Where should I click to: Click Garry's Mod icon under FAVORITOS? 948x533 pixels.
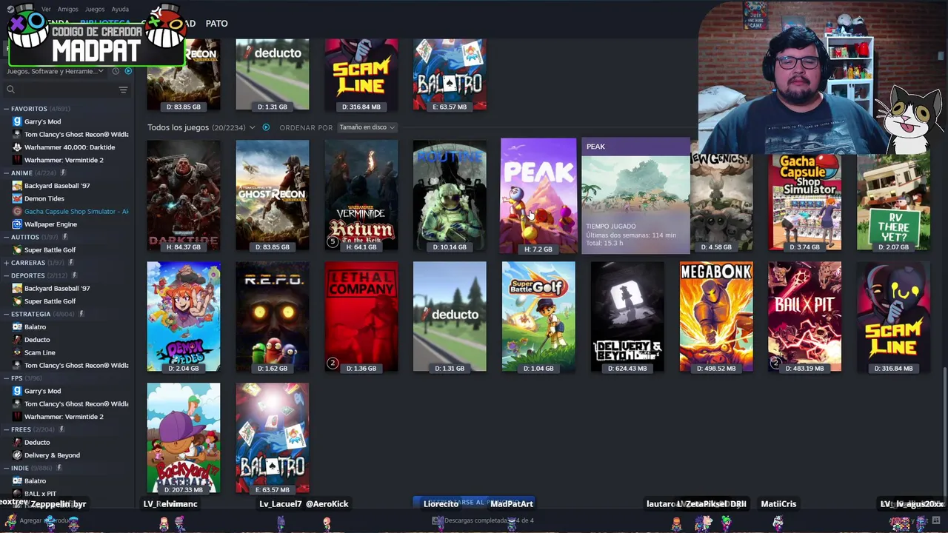tap(17, 121)
